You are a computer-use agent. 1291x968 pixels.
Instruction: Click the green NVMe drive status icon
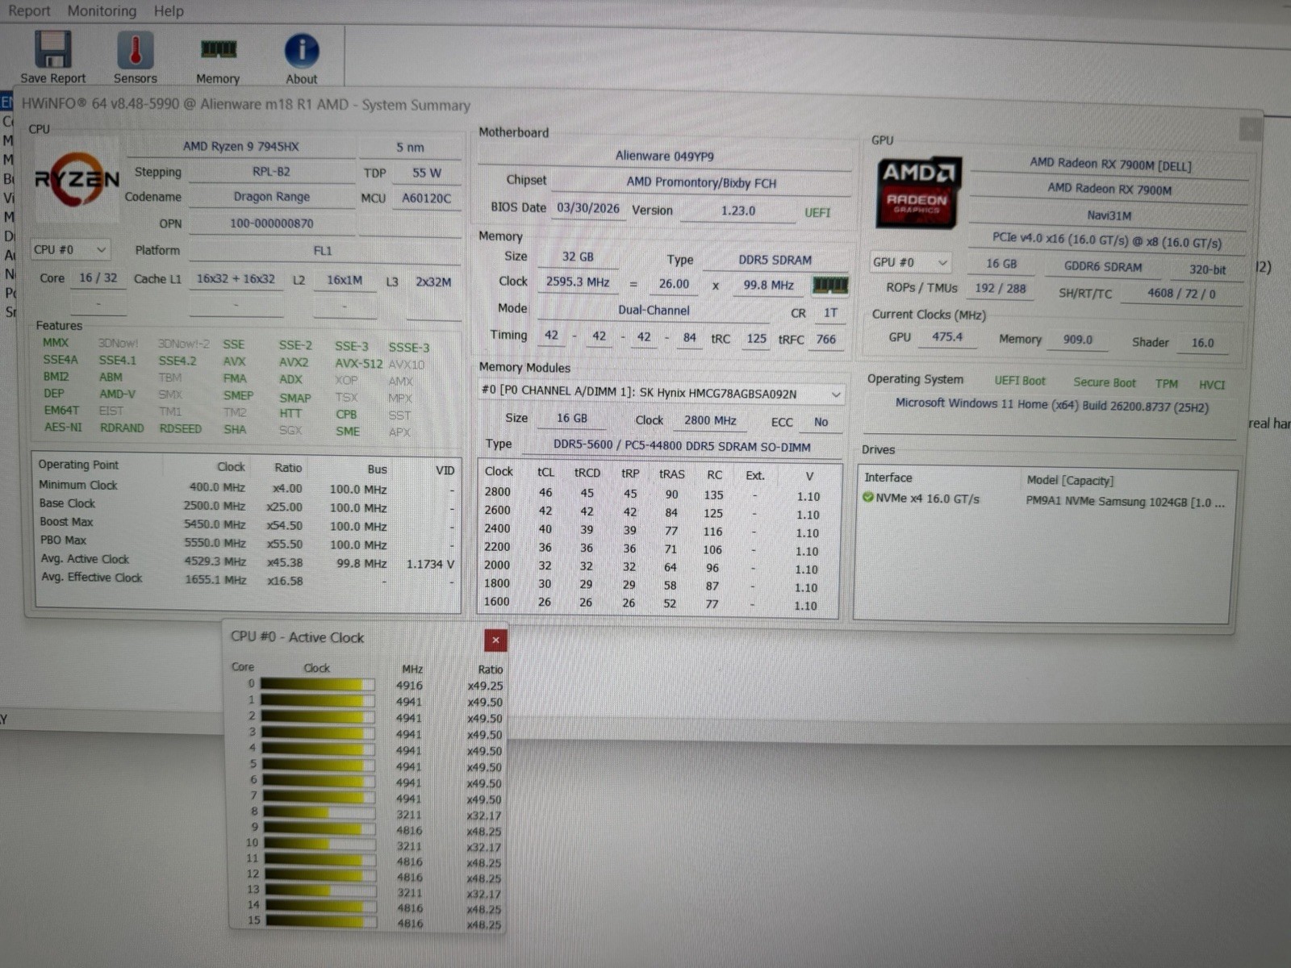point(868,498)
